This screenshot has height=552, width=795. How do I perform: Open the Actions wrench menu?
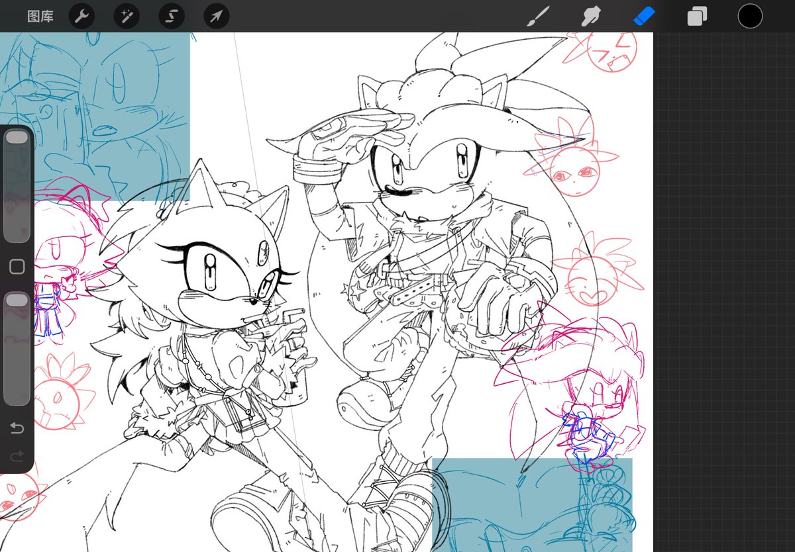(81, 16)
